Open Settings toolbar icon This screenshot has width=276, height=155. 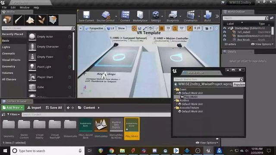[156, 16]
